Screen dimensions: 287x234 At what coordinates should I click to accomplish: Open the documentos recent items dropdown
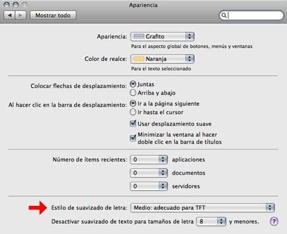pos(149,173)
